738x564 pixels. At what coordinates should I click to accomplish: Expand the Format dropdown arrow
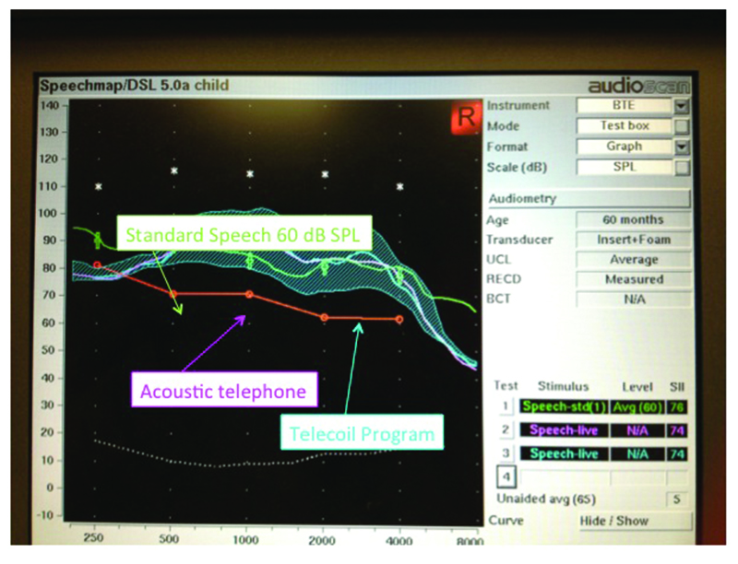coord(682,147)
